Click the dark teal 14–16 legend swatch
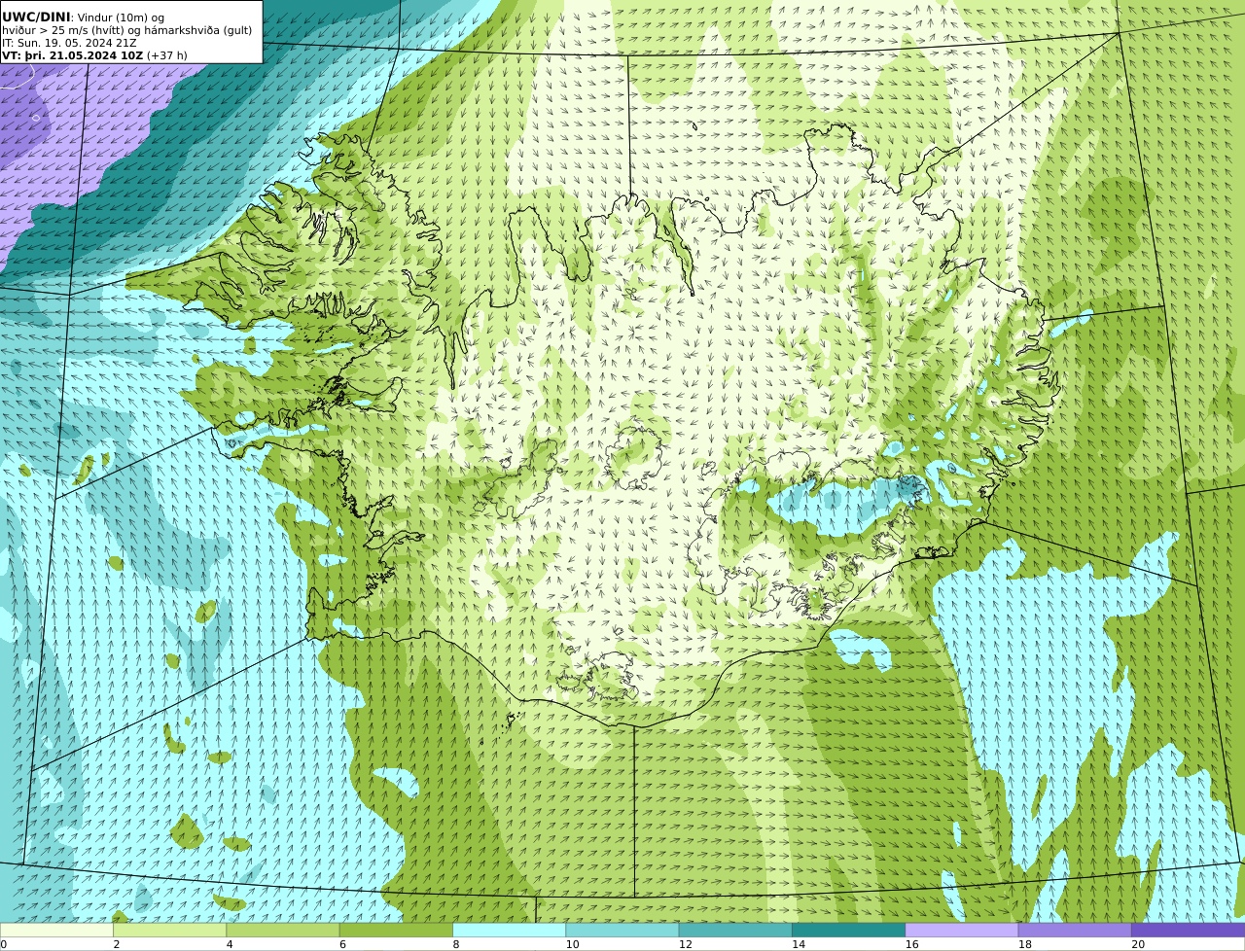This screenshot has width=1245, height=951. point(848,930)
